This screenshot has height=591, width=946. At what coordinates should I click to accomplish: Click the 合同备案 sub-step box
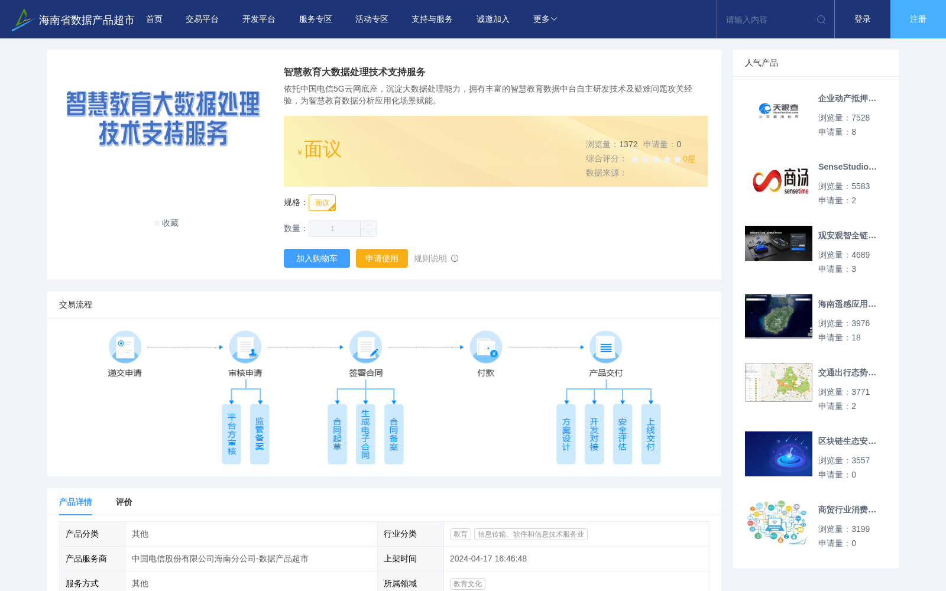coord(394,434)
